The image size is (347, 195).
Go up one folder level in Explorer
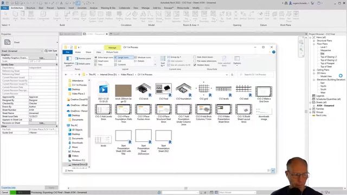click(79, 75)
